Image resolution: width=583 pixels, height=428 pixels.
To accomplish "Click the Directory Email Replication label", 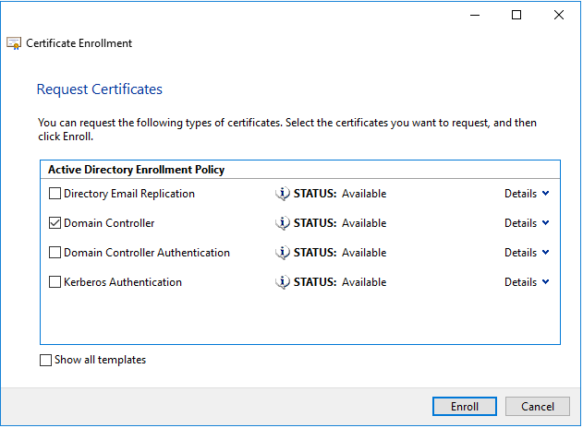I will tap(129, 194).
